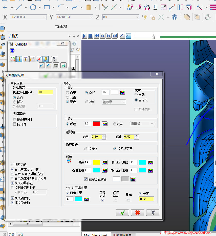Click the stop simulation button
Image resolution: width=216 pixels, height=236 pixels.
tap(90, 36)
